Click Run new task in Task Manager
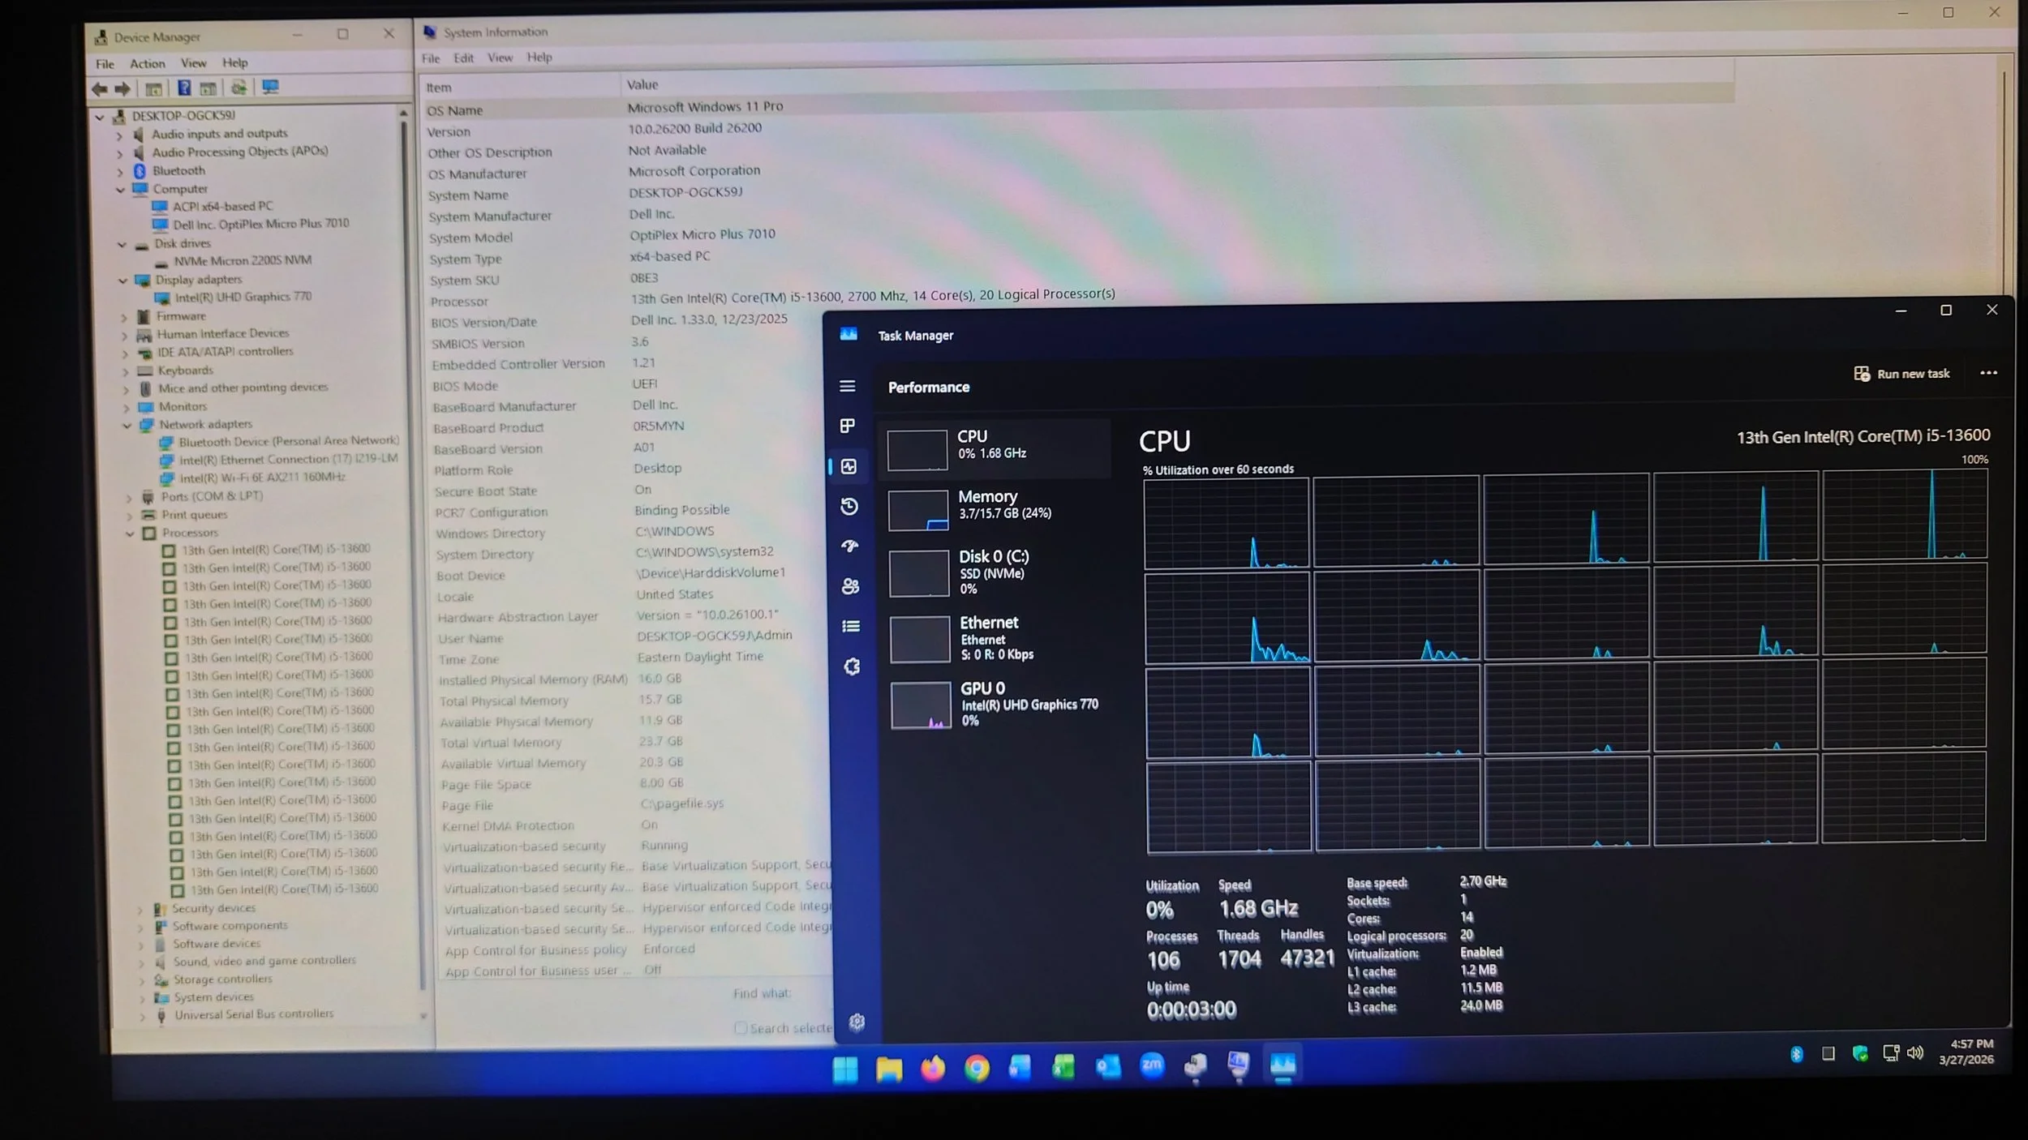The width and height of the screenshot is (2028, 1140). pos(1901,374)
